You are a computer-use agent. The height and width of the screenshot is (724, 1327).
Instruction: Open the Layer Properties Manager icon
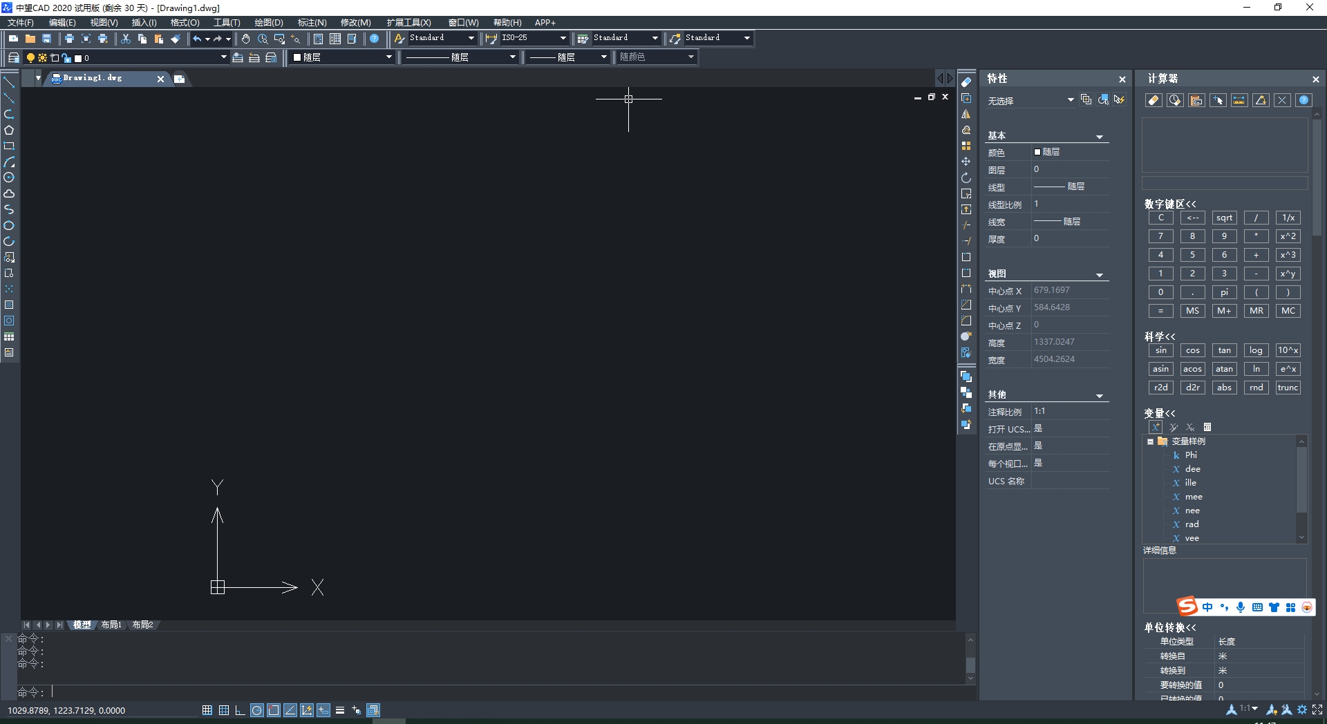point(13,58)
